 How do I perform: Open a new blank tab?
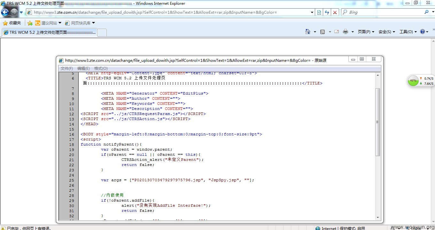click(x=102, y=32)
